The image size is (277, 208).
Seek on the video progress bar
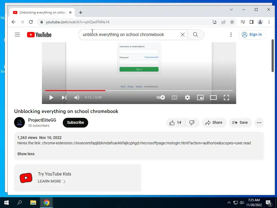(139, 90)
